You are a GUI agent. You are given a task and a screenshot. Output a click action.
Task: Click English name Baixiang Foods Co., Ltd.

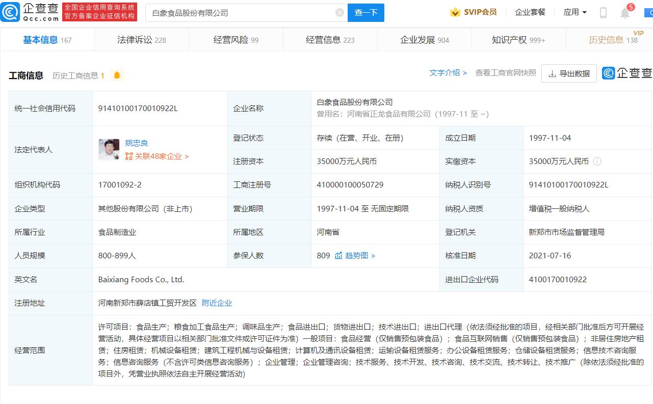pyautogui.click(x=141, y=280)
